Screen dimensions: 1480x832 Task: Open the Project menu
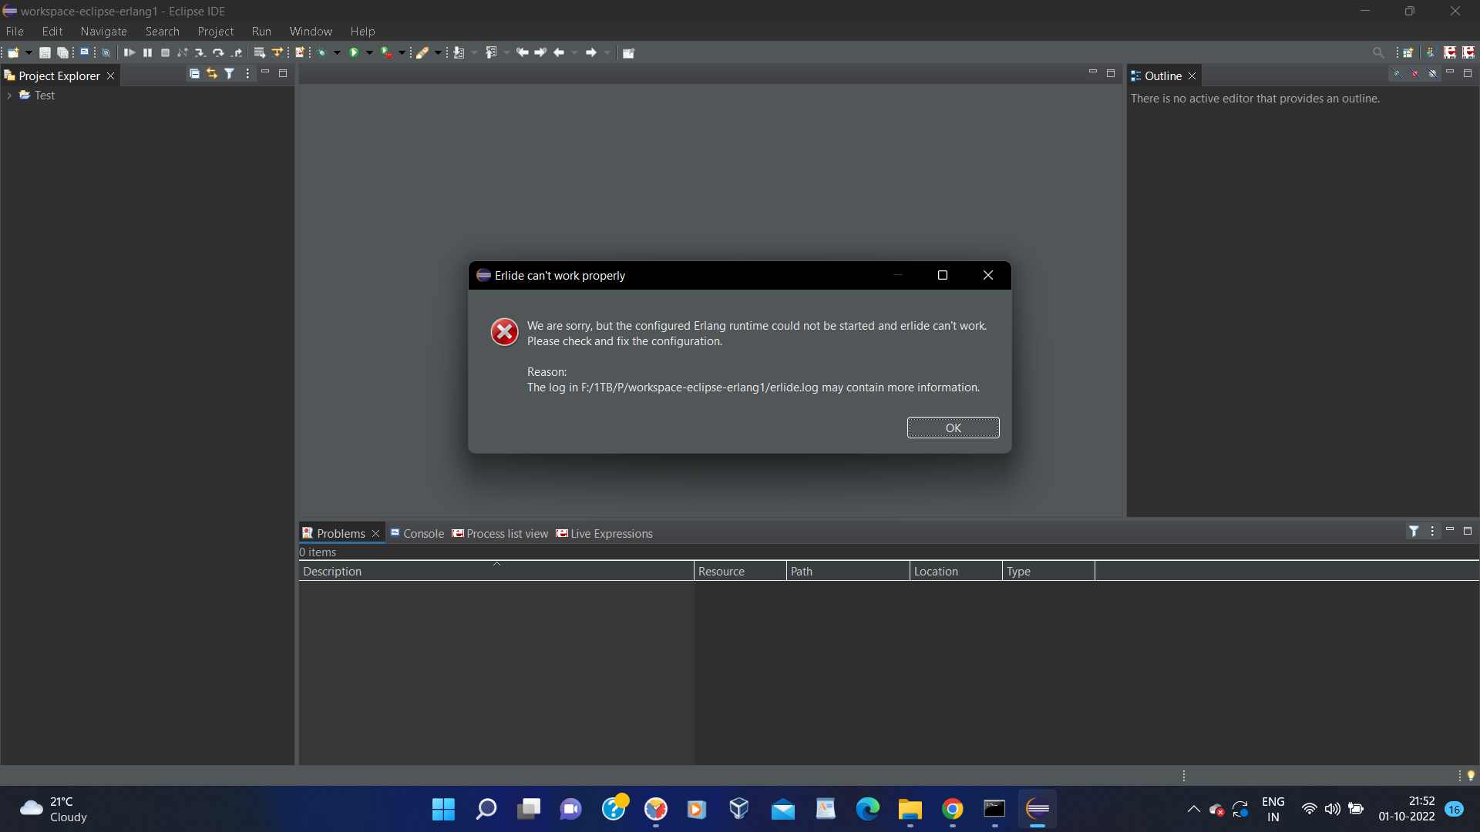tap(215, 32)
